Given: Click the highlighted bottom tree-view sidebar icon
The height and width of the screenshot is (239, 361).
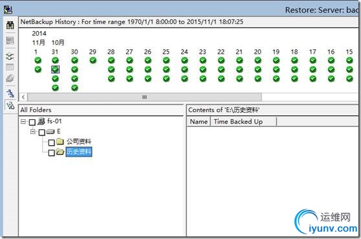Looking at the screenshot, I should pyautogui.click(x=10, y=106).
